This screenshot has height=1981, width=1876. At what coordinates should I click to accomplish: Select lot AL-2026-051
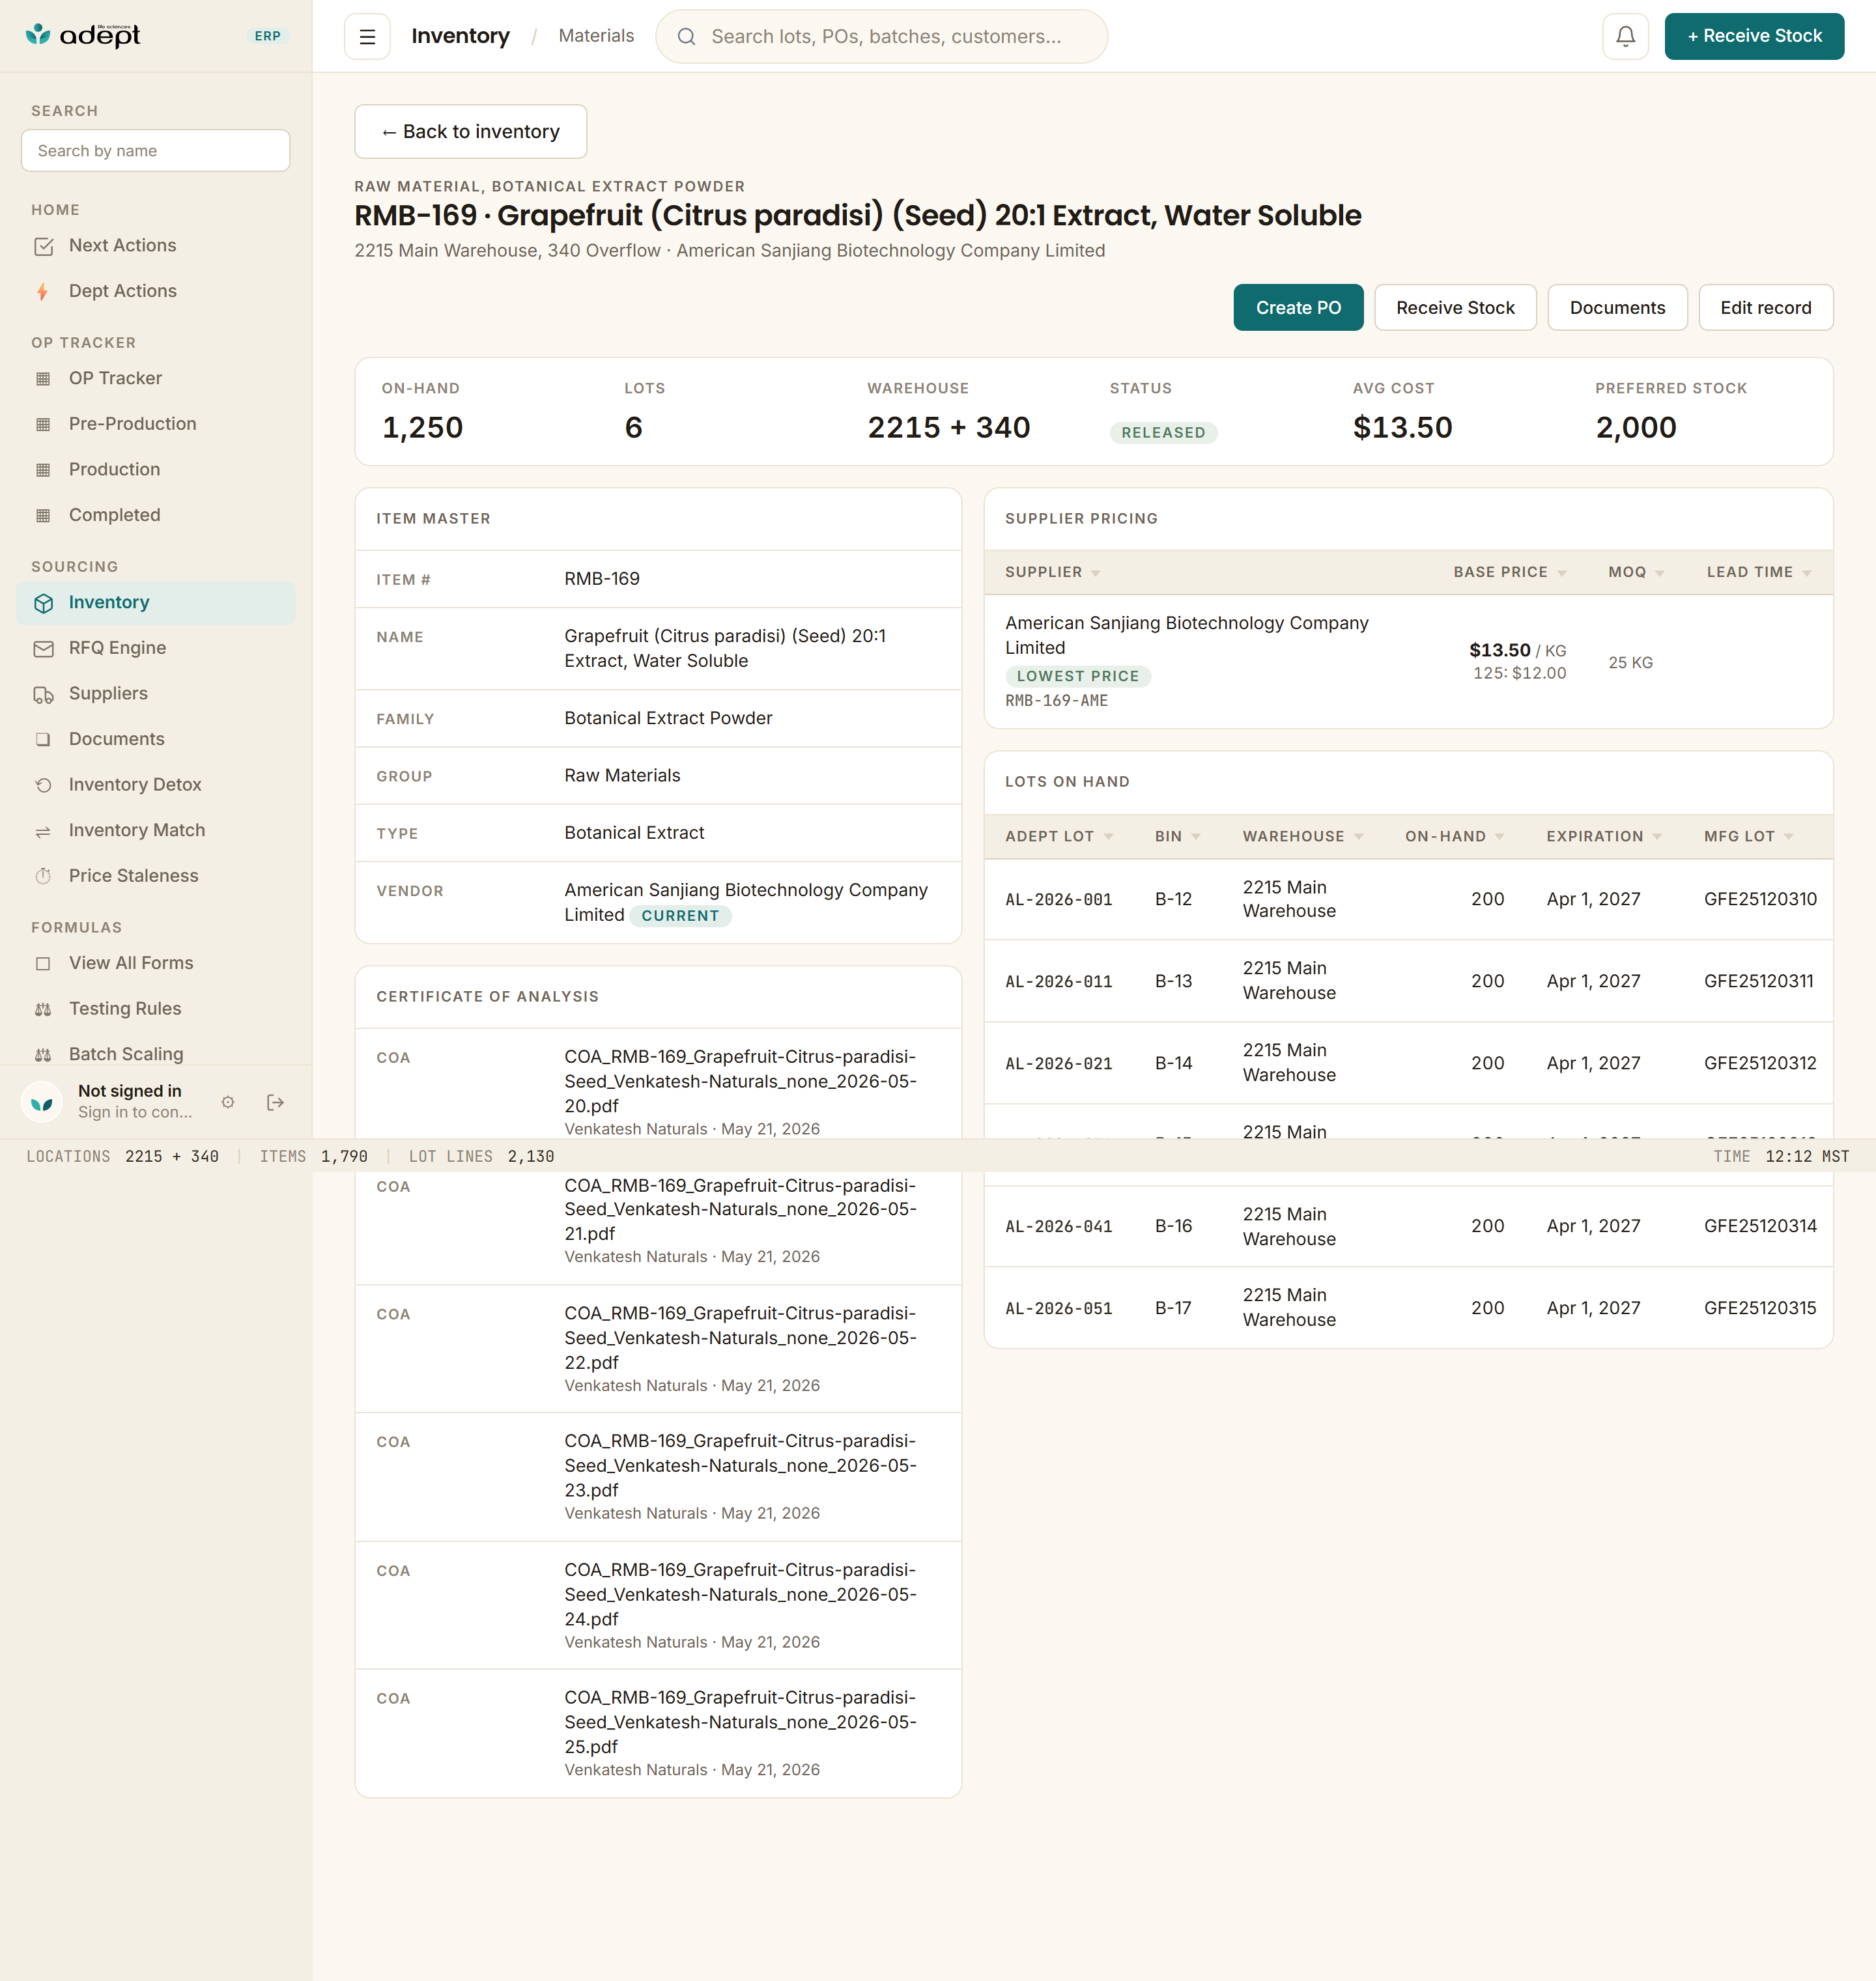pos(1058,1310)
